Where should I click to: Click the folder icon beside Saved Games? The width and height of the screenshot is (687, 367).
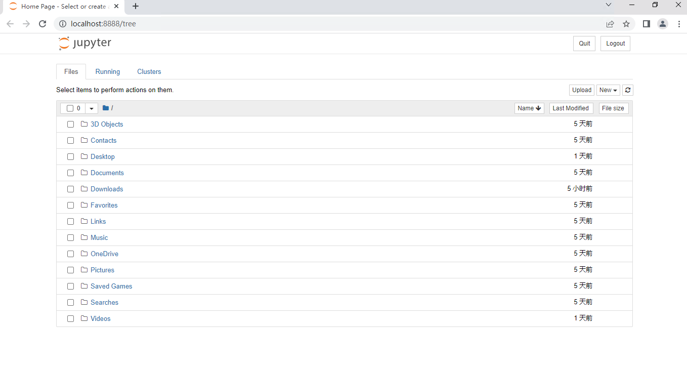(84, 286)
